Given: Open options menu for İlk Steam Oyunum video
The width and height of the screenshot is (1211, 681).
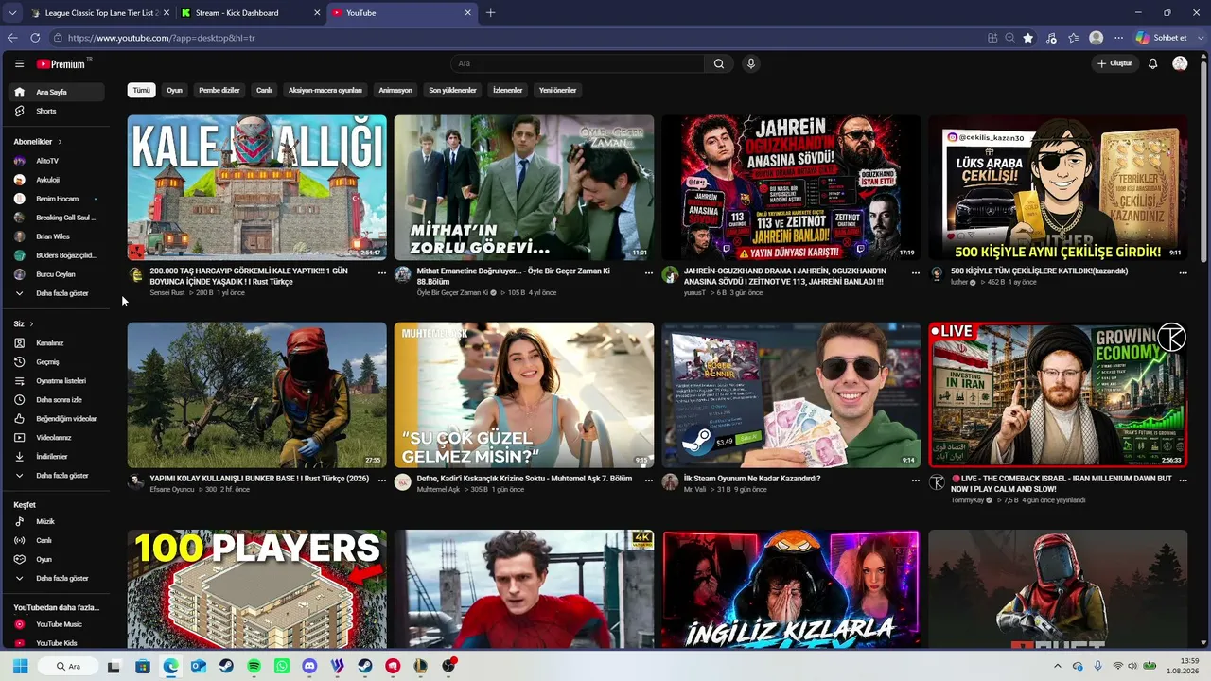Looking at the screenshot, I should (x=916, y=480).
